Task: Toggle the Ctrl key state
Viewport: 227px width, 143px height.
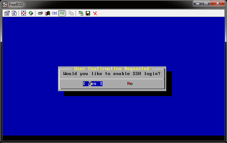Action: coord(54,13)
